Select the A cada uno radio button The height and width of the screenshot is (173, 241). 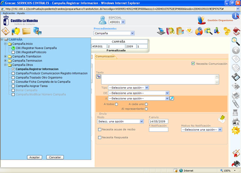[146, 104]
